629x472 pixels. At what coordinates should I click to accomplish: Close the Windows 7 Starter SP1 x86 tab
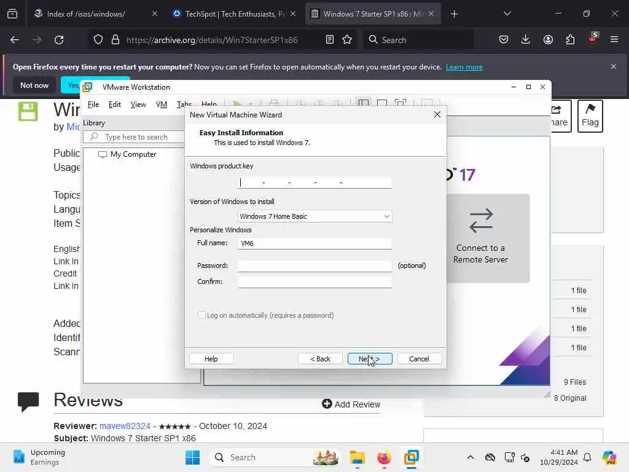[431, 14]
